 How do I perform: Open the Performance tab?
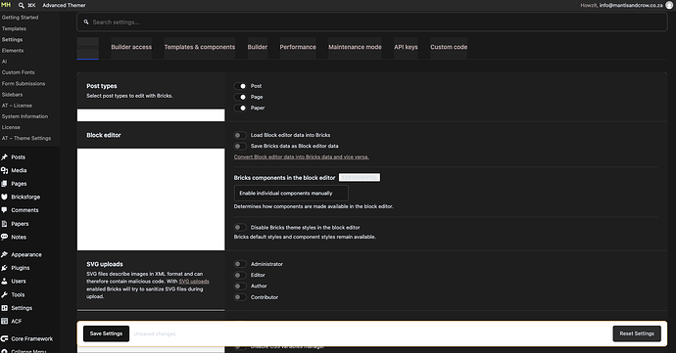[298, 47]
